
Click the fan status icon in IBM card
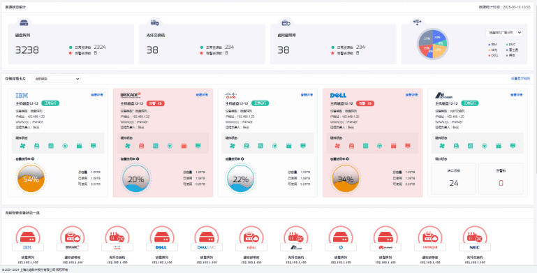(22, 146)
